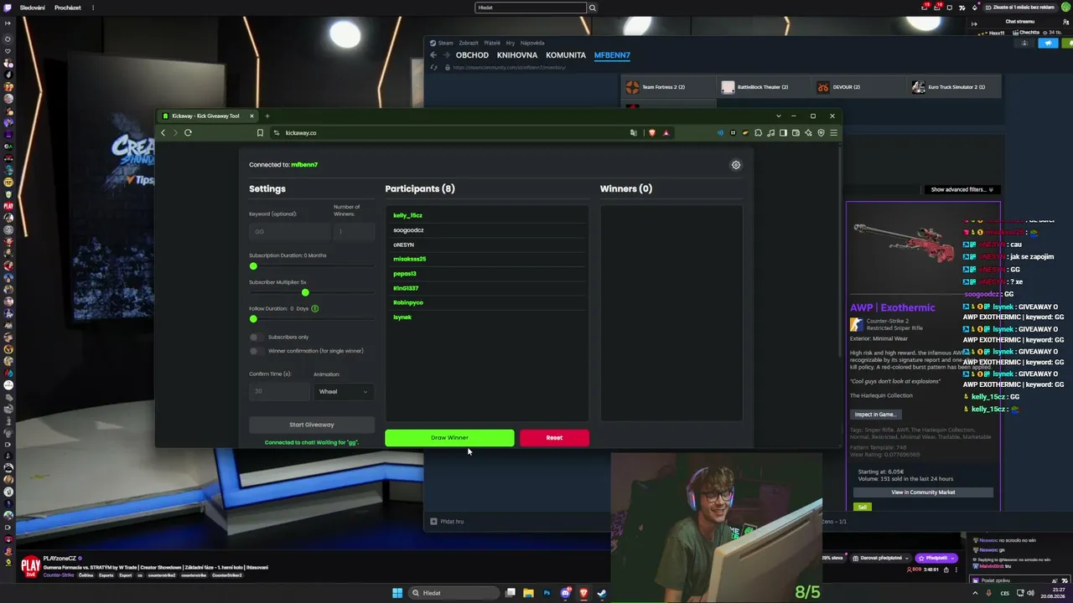
Task: Click View in Community Market button
Action: click(923, 492)
